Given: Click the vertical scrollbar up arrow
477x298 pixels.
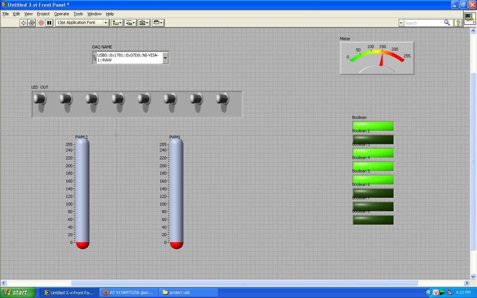Looking at the screenshot, I should pos(473,31).
